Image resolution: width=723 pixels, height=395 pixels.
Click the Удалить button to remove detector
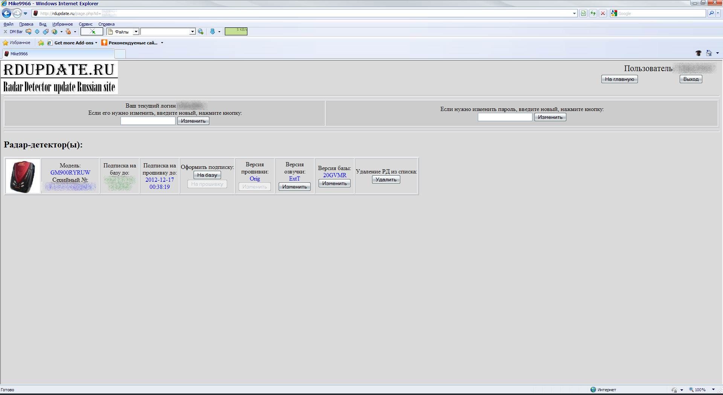[x=386, y=180]
